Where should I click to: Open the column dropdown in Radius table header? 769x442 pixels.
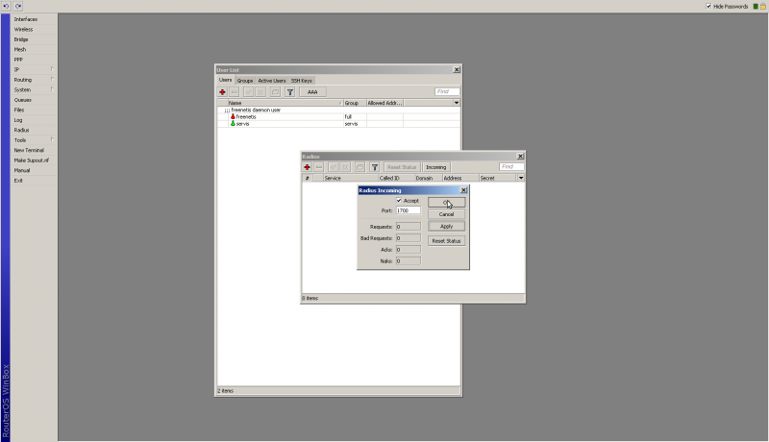point(521,178)
